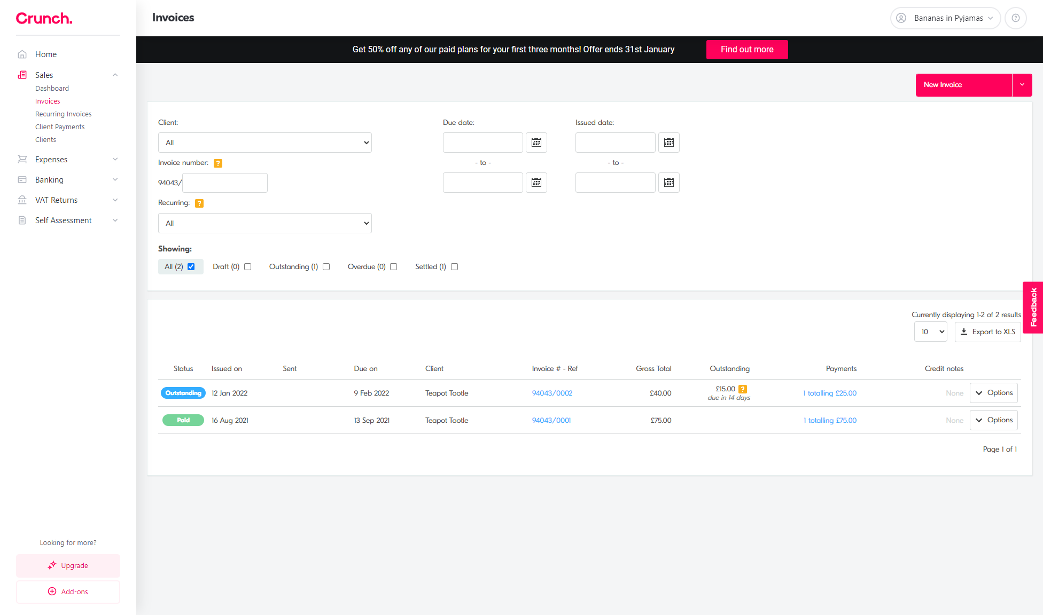Image resolution: width=1043 pixels, height=615 pixels.
Task: Expand the New Invoice arrow dropdown
Action: tap(1022, 85)
